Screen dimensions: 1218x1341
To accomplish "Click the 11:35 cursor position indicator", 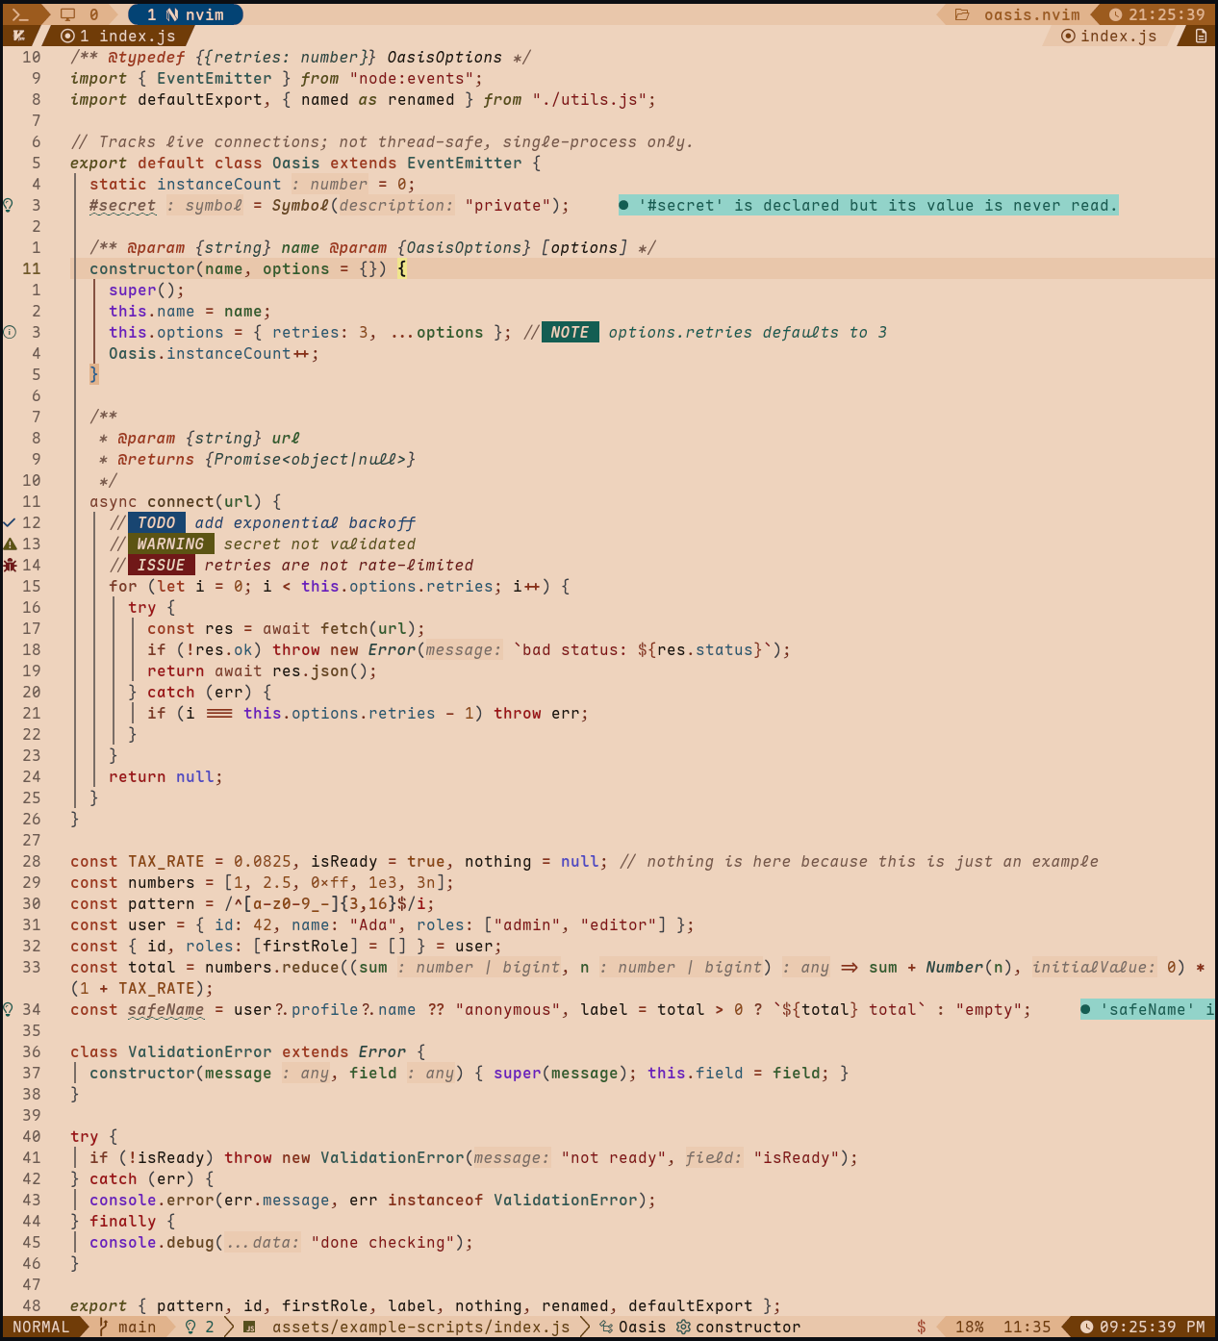I will [1027, 1327].
